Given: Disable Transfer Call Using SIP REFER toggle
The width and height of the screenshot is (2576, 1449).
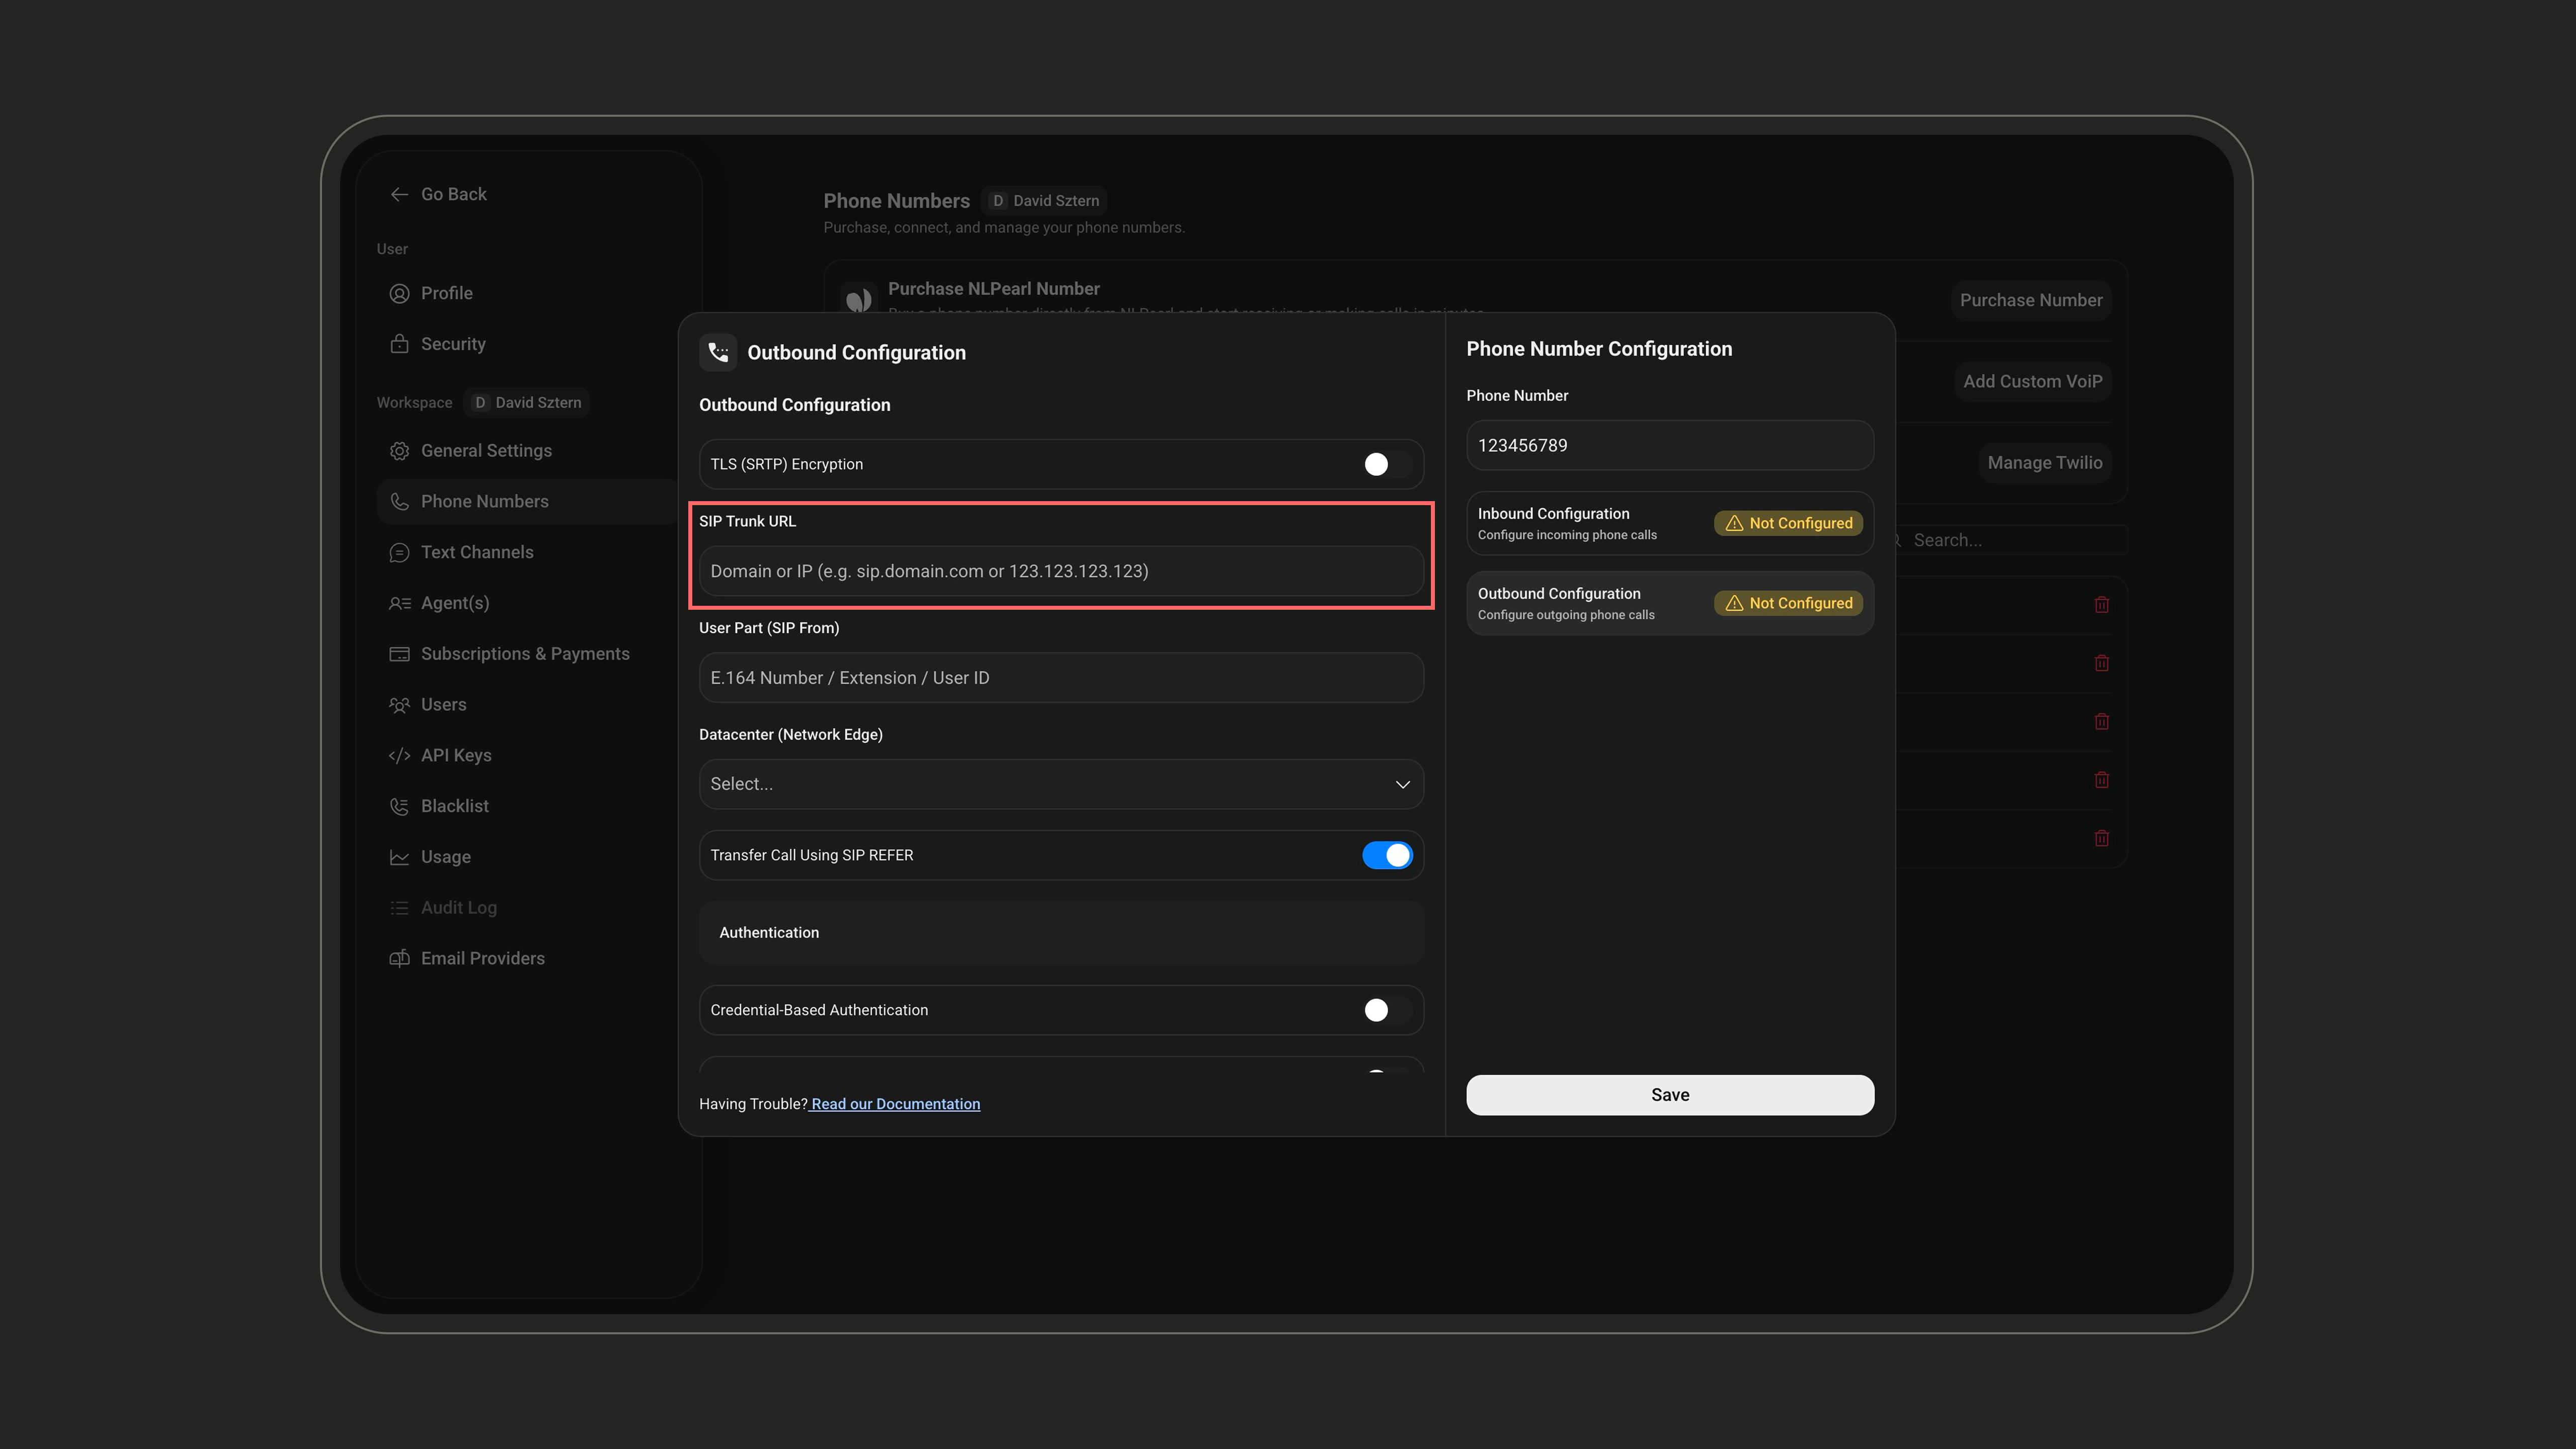Looking at the screenshot, I should pos(1386,855).
